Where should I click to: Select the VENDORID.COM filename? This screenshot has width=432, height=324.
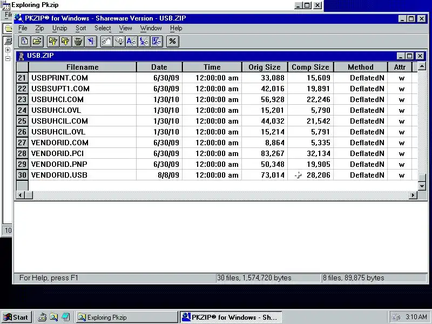(x=60, y=143)
